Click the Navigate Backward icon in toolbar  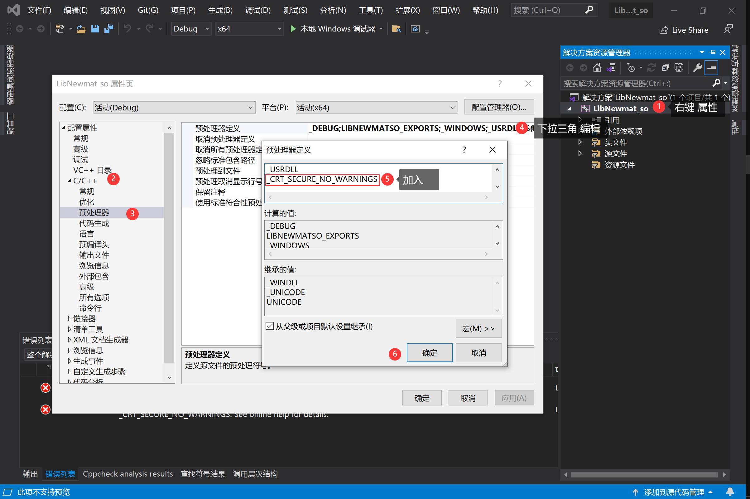coord(20,29)
